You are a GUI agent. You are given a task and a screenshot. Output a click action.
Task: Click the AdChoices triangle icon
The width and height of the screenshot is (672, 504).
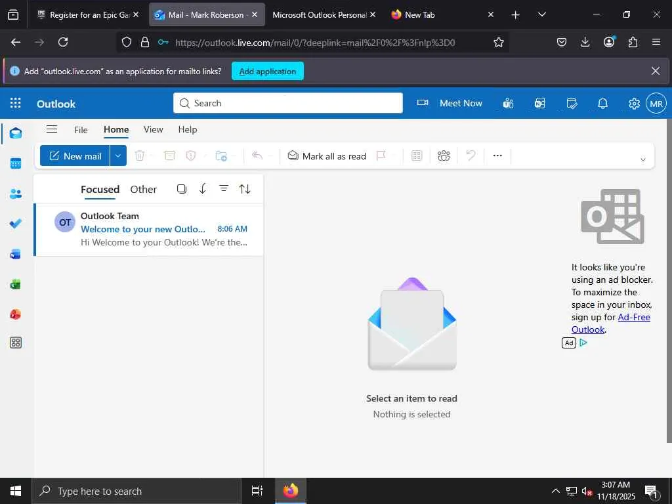[583, 343]
